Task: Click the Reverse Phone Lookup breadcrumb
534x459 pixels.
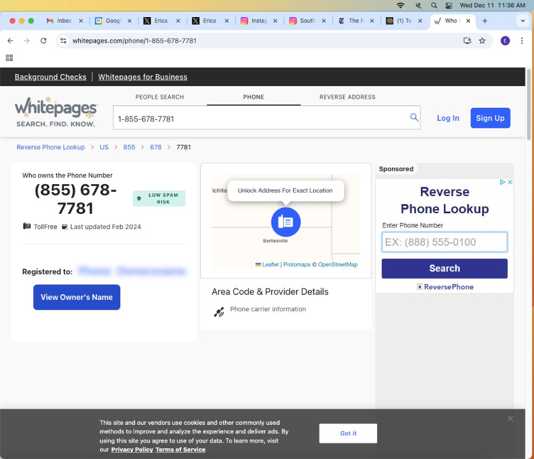Action: (x=51, y=147)
